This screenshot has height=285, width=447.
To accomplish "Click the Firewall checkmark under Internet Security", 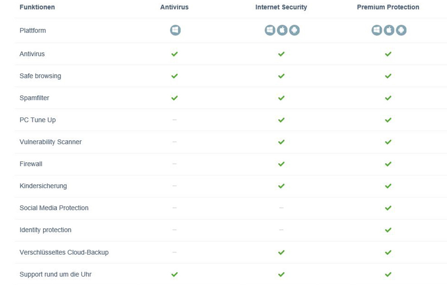I will [281, 164].
